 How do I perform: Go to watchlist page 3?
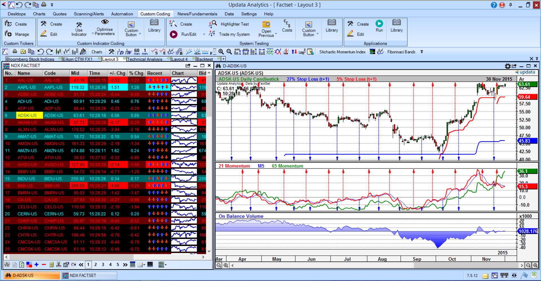(x=103, y=264)
